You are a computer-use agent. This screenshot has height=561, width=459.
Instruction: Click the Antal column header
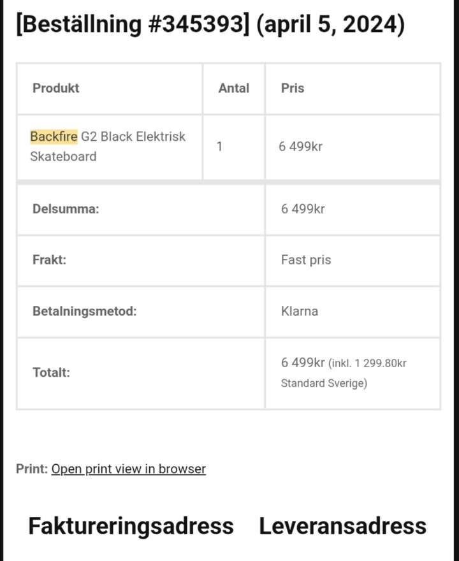coord(233,88)
